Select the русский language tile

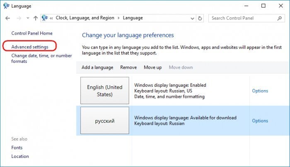pyautogui.click(x=105, y=120)
